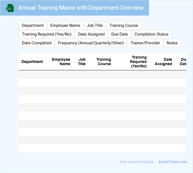Click the Notes tag
The height and width of the screenshot is (173, 193).
click(172, 43)
